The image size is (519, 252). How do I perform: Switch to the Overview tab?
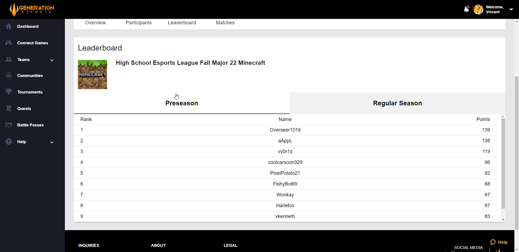pyautogui.click(x=95, y=23)
